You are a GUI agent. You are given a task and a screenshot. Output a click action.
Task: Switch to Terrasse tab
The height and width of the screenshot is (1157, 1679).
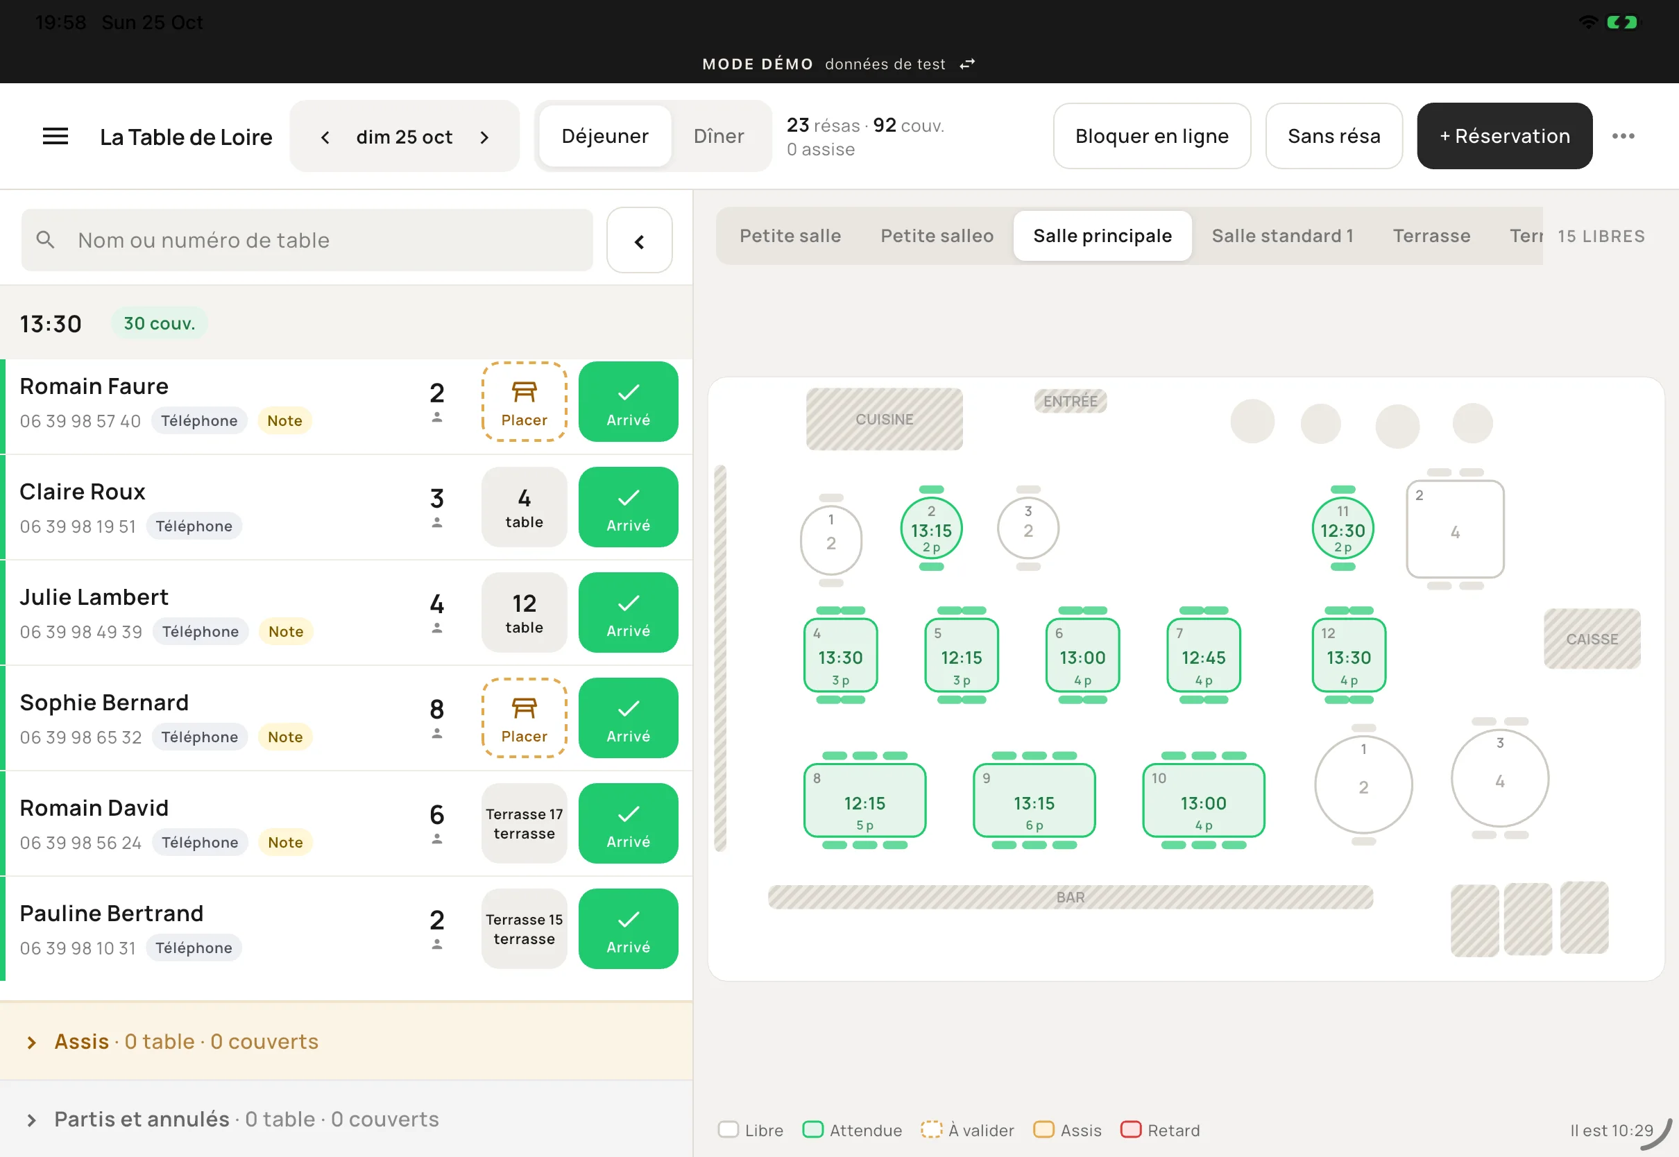coord(1431,237)
